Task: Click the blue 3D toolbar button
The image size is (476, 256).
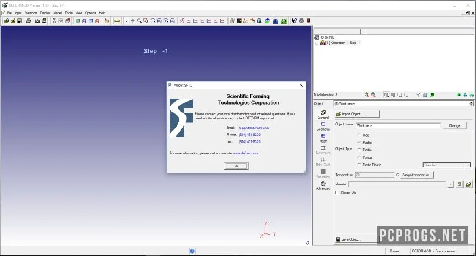Action: tap(275, 21)
